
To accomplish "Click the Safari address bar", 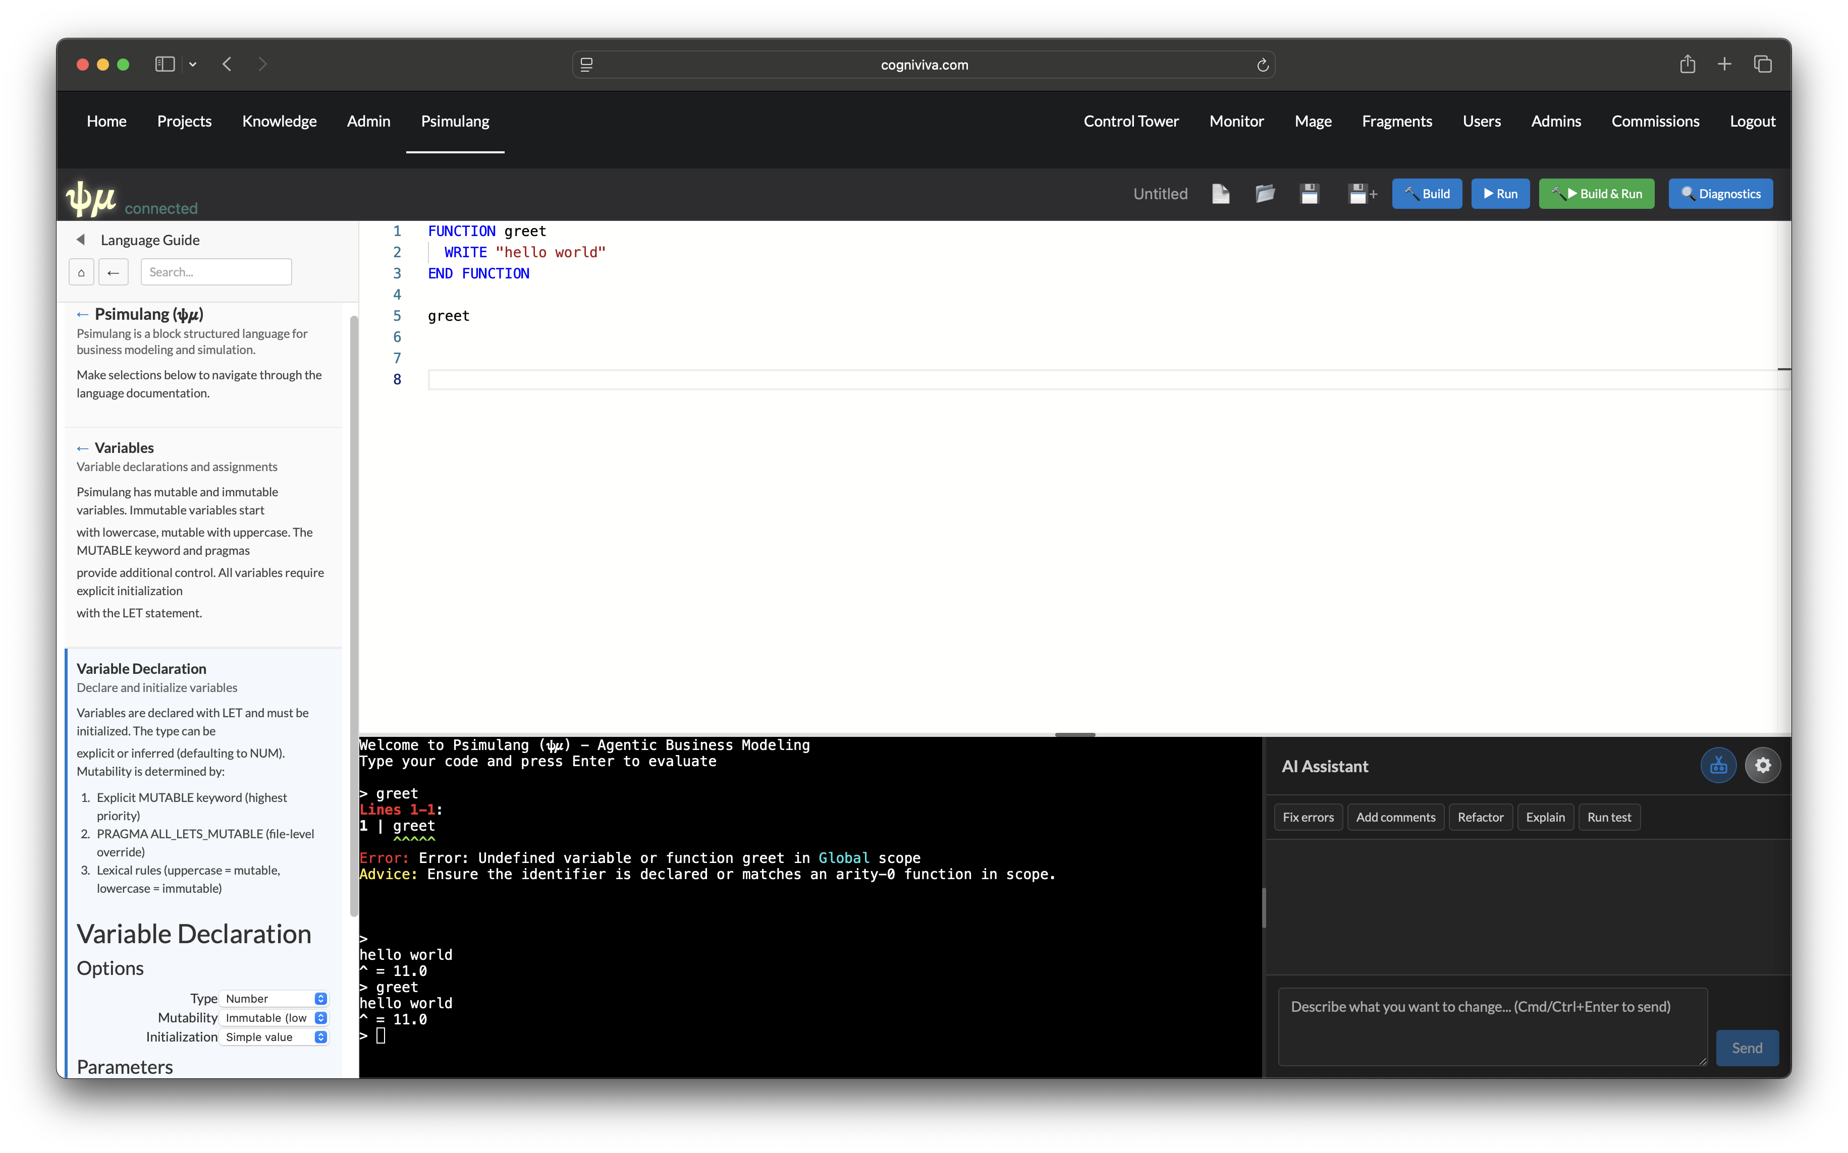I will point(923,65).
